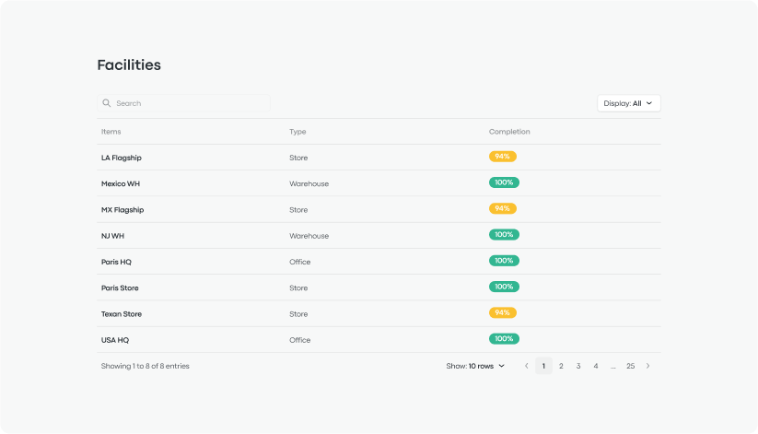Image resolution: width=758 pixels, height=434 pixels.
Task: Click the pagination ellipsis
Action: pos(612,366)
